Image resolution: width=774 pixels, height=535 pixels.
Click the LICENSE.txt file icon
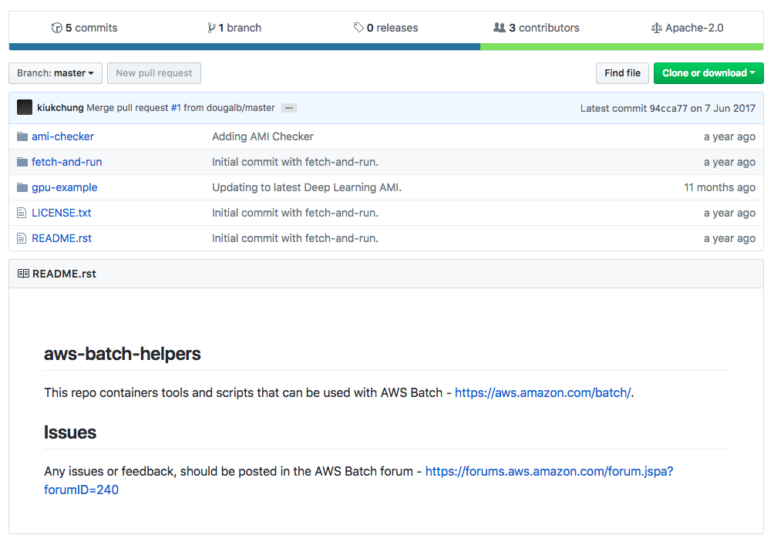tap(22, 213)
